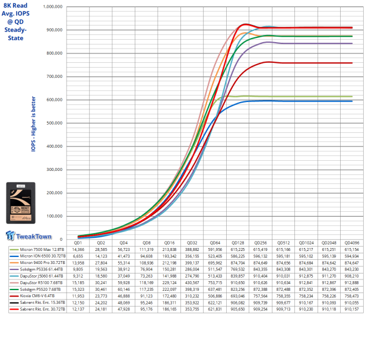Click the QD512 column header
The width and height of the screenshot is (368, 337).
[x=284, y=243]
